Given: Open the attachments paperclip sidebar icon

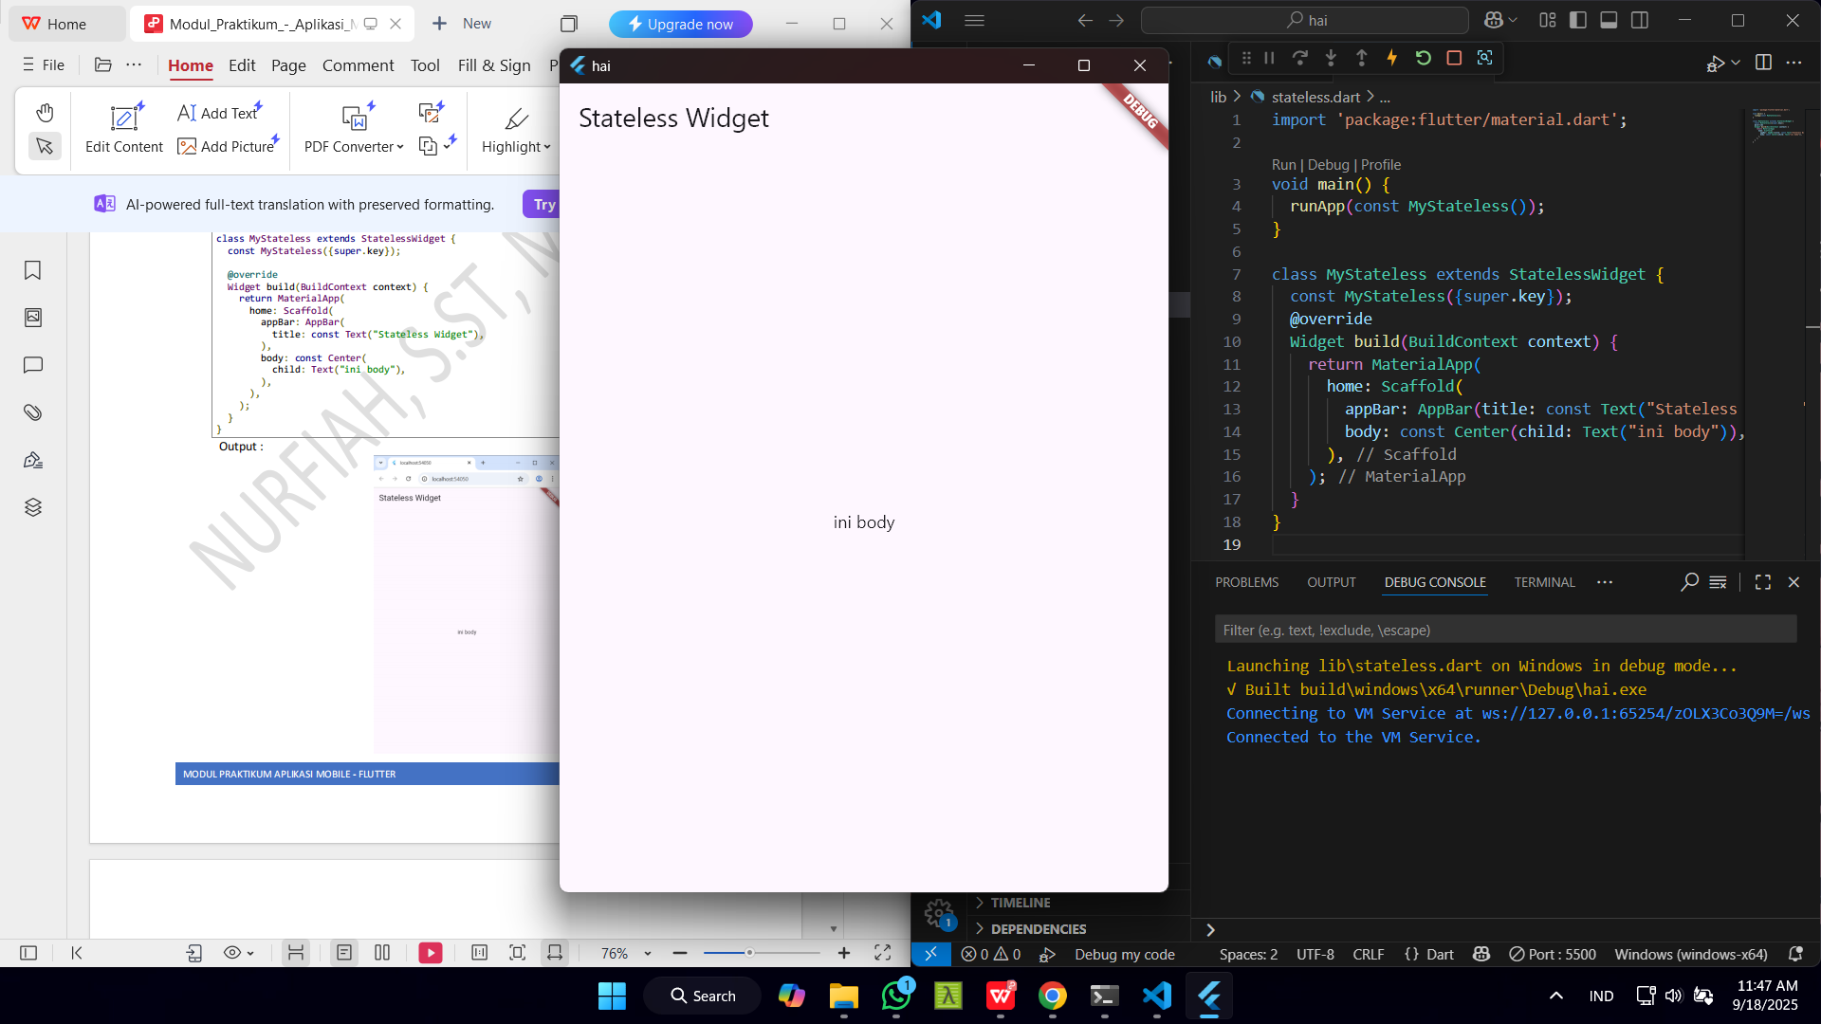Looking at the screenshot, I should [x=33, y=412].
